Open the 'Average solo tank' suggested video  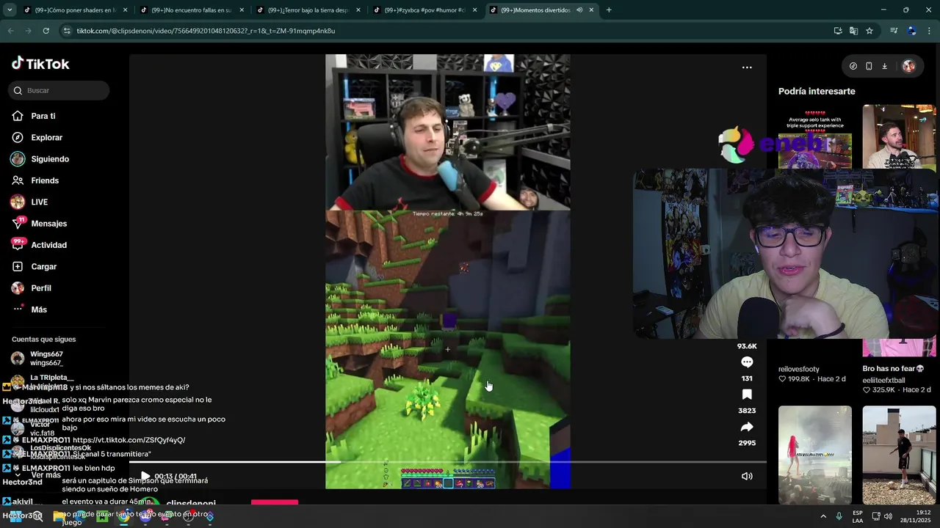tap(815, 136)
